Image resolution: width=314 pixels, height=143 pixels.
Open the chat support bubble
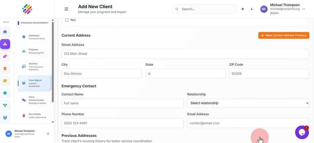point(302,132)
